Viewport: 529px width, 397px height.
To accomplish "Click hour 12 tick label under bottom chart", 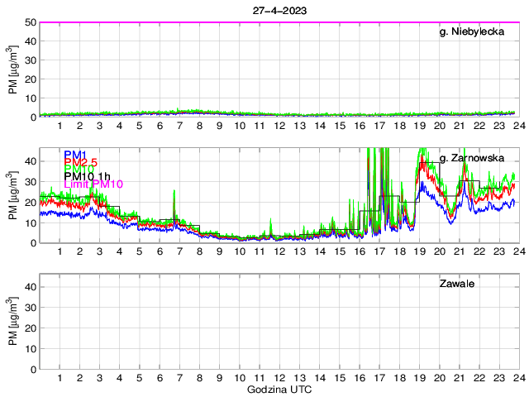I will click(279, 378).
